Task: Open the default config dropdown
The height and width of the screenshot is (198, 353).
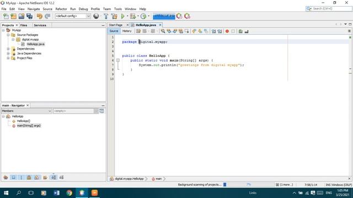Action: point(88,16)
